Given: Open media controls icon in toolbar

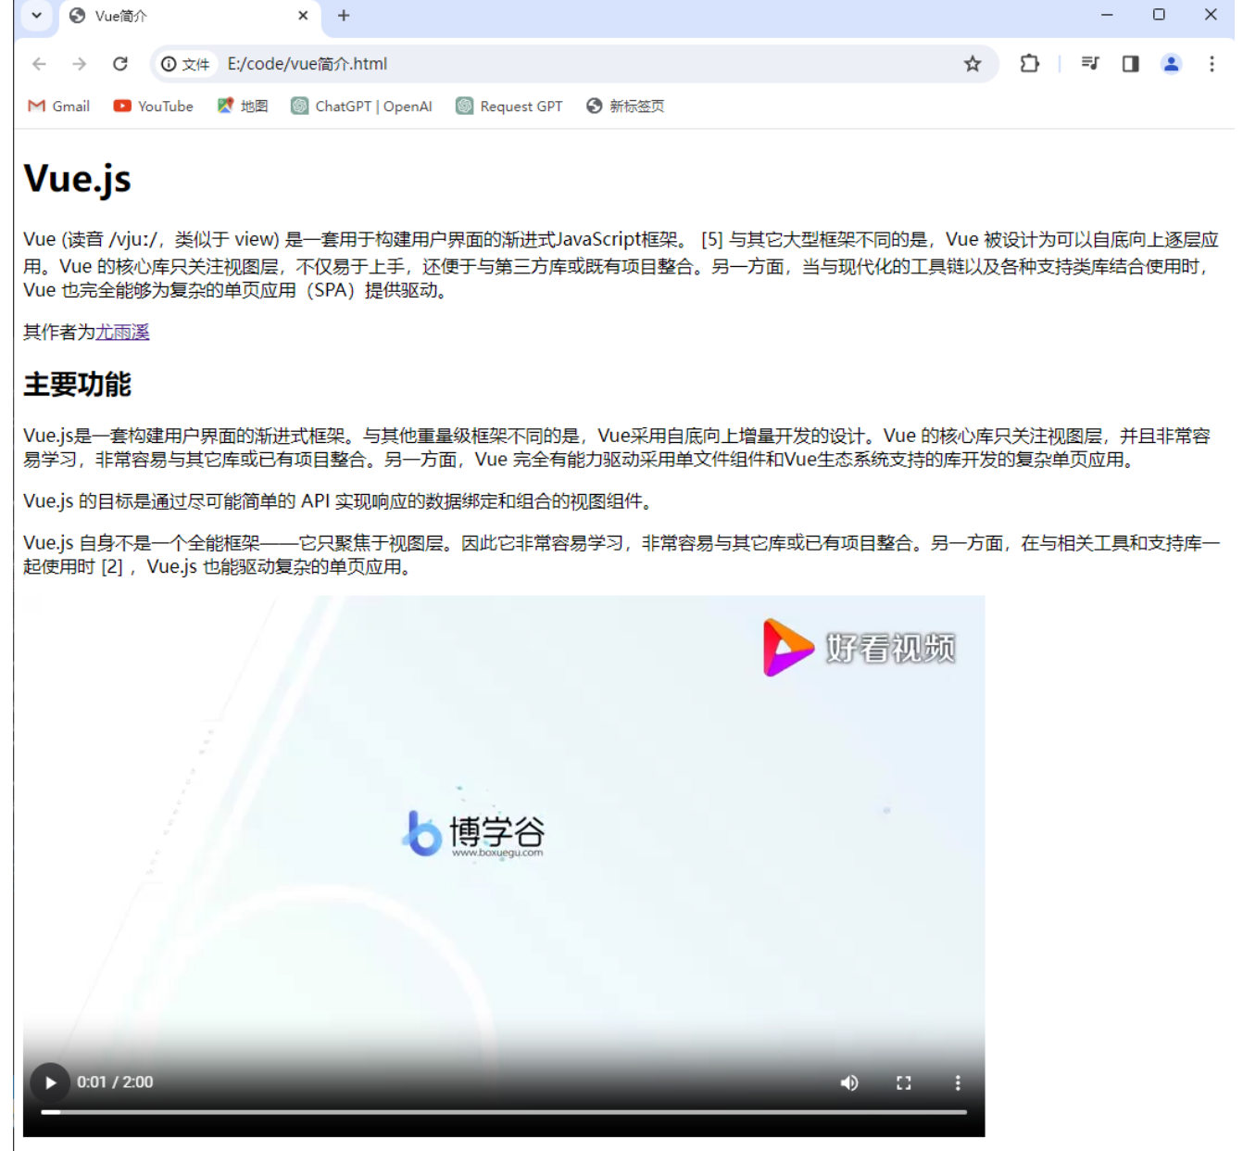Looking at the screenshot, I should point(1090,64).
